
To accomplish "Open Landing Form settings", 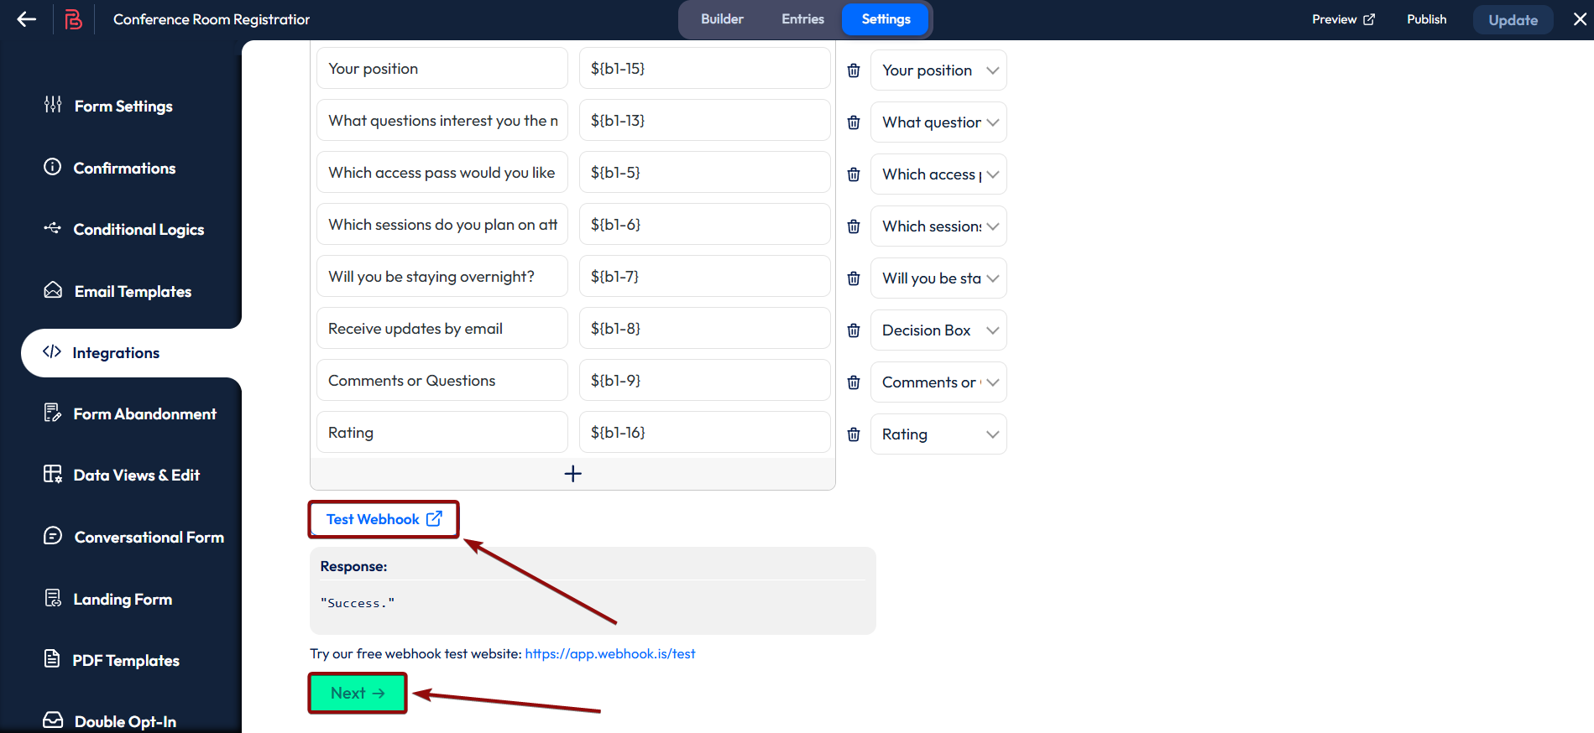I will [x=123, y=600].
